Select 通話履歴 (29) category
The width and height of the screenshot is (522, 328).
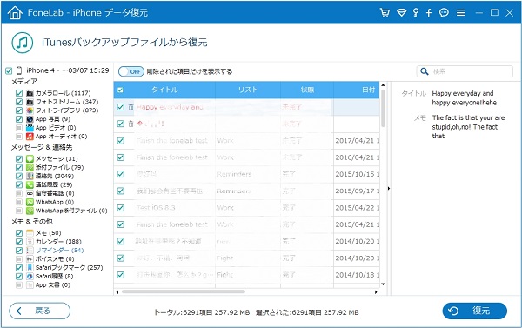[x=54, y=184]
